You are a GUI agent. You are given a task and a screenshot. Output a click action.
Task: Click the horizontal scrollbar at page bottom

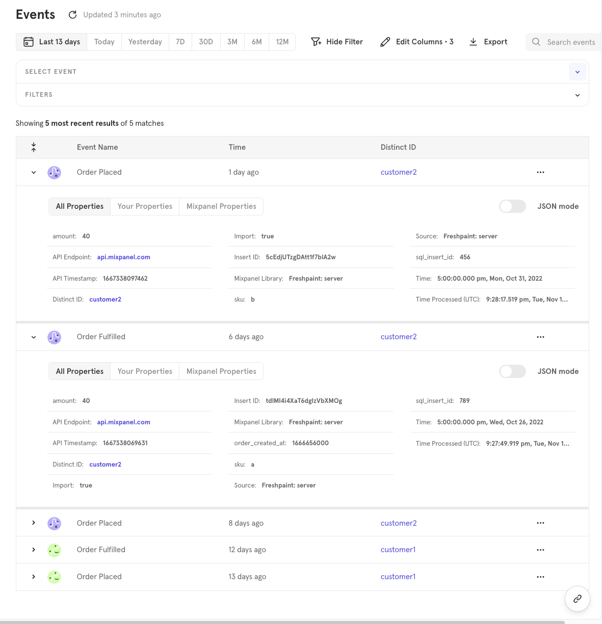[282, 622]
